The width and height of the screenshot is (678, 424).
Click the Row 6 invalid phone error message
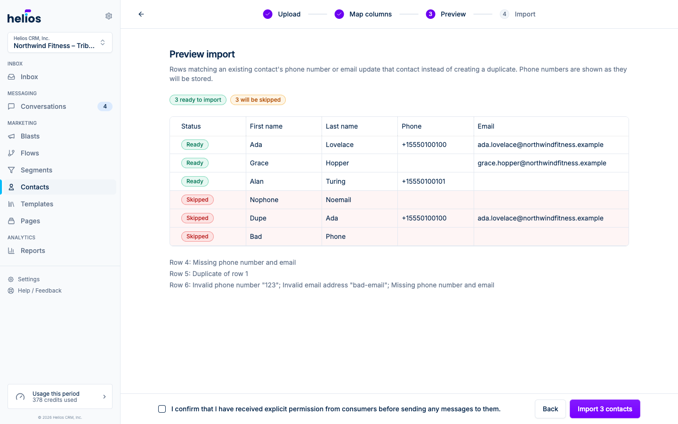click(x=332, y=285)
